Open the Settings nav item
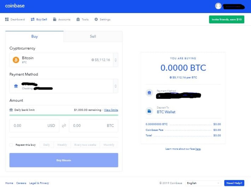The width and height of the screenshot is (251, 187). pos(103,19)
